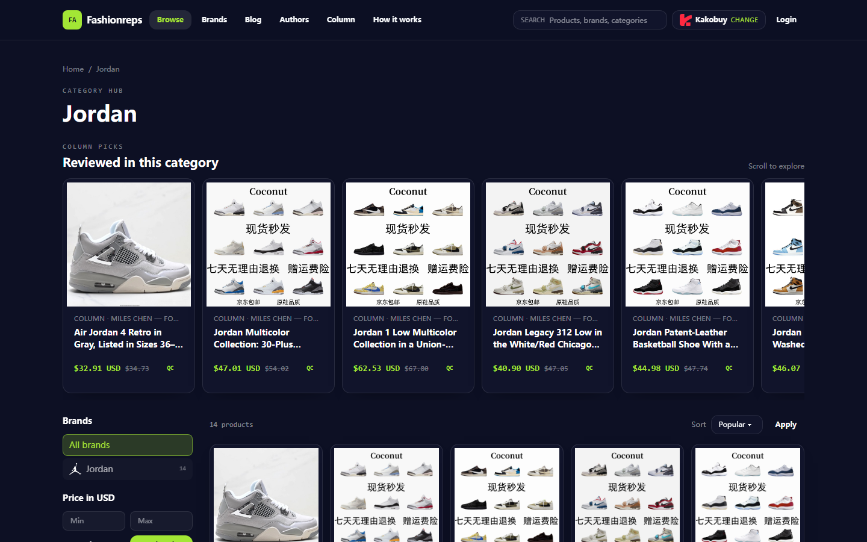Click the 14 products count text
The height and width of the screenshot is (542, 867).
point(231,425)
